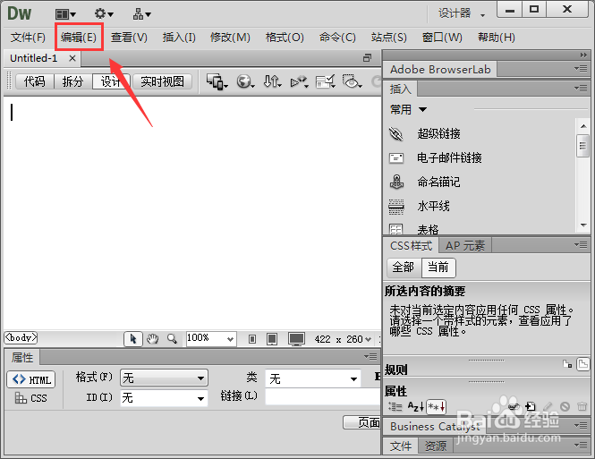The image size is (595, 459).
Task: Open the Business Catalyst panel tab
Action: pyautogui.click(x=435, y=427)
